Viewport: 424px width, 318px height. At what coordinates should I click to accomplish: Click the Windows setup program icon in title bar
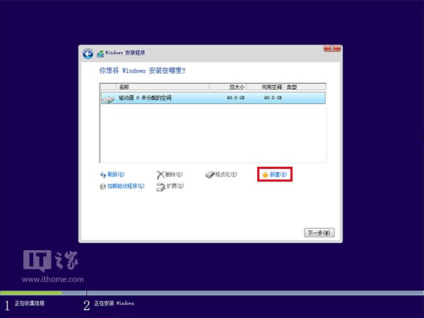point(100,54)
